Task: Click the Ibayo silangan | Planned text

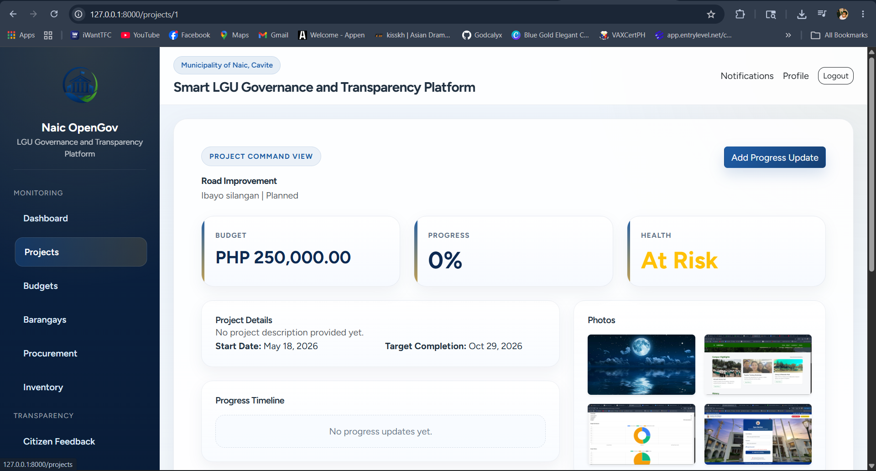Action: (x=250, y=195)
